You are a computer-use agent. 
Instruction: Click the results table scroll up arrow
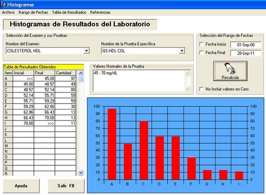81,73
